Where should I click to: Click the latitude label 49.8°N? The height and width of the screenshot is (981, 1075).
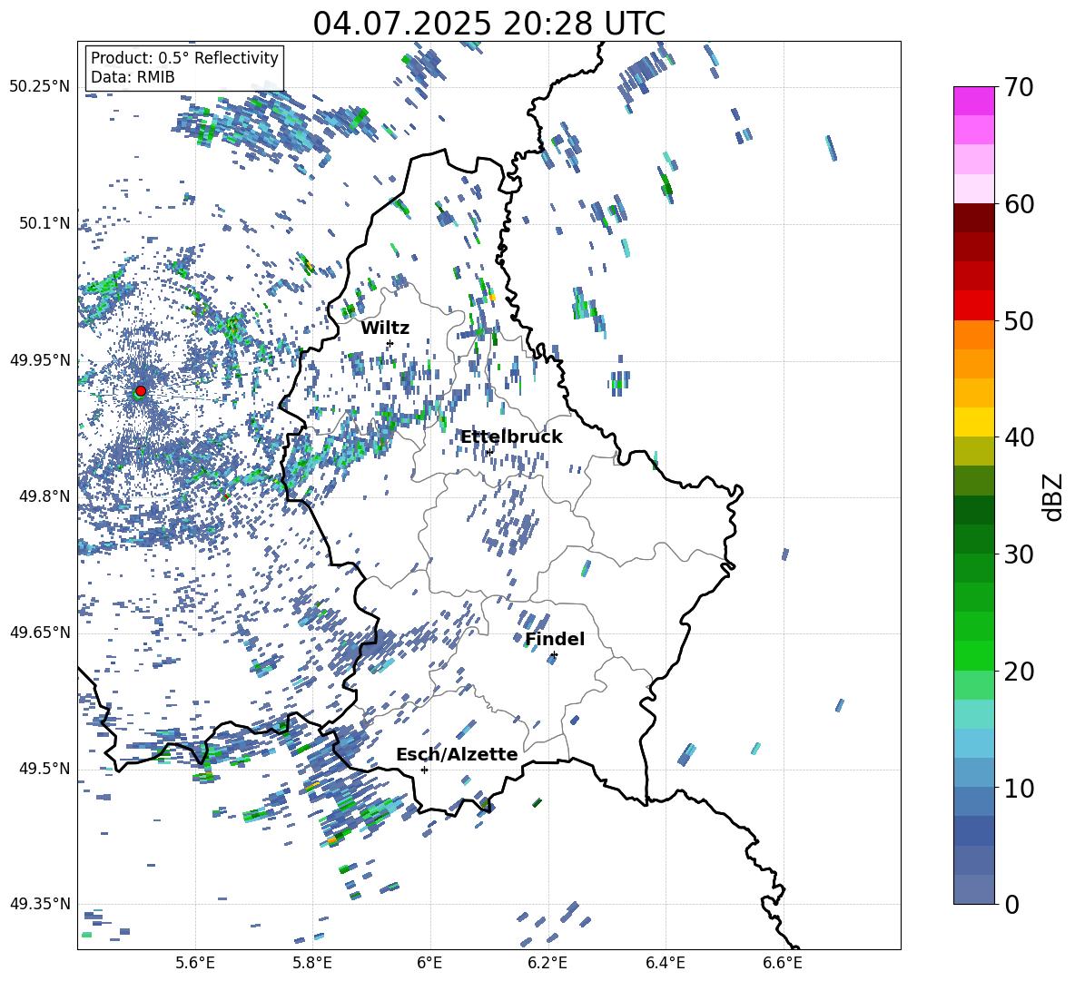point(44,496)
